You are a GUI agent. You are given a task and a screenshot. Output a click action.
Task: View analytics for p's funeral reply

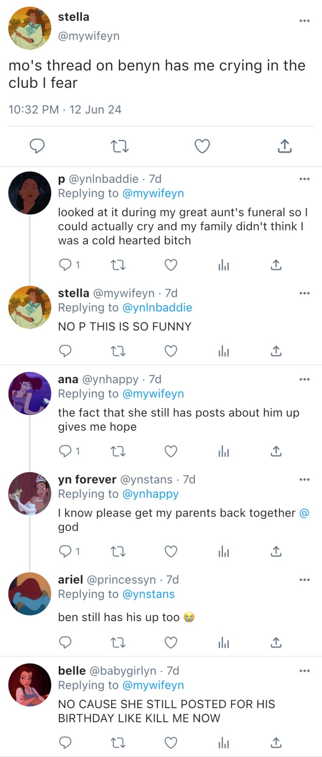tap(224, 265)
